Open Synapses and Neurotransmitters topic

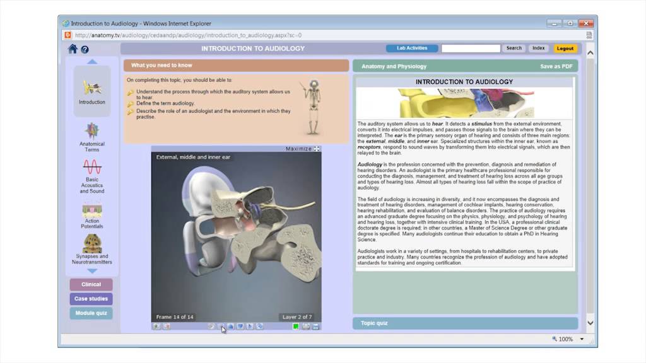pos(92,250)
